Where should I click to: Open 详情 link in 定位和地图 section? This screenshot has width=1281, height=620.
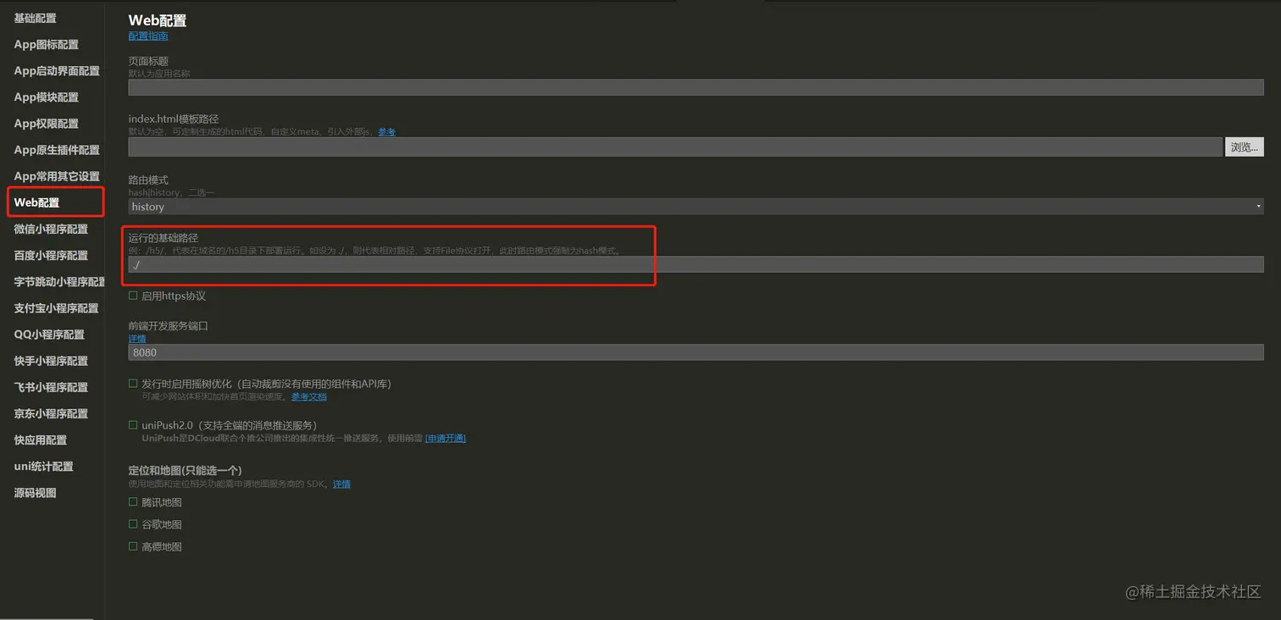click(x=341, y=484)
